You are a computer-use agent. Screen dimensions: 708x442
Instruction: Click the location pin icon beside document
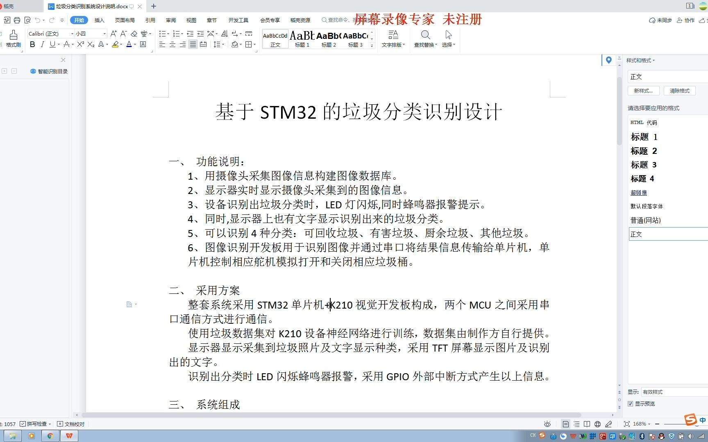[x=608, y=60]
